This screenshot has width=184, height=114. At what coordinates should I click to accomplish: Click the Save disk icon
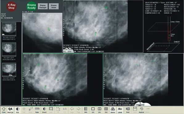point(135,110)
